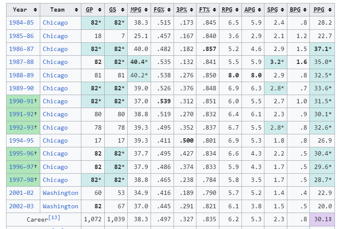Sort by PPG using header arrows
This screenshot has width=341, height=229.
[330, 10]
